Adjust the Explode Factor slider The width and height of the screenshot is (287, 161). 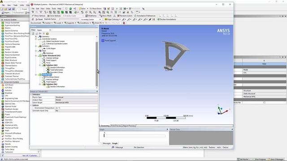pyautogui.click(x=69, y=19)
